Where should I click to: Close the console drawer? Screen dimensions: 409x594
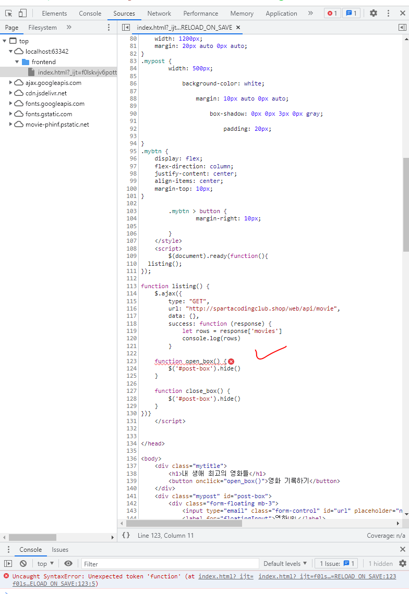403,549
